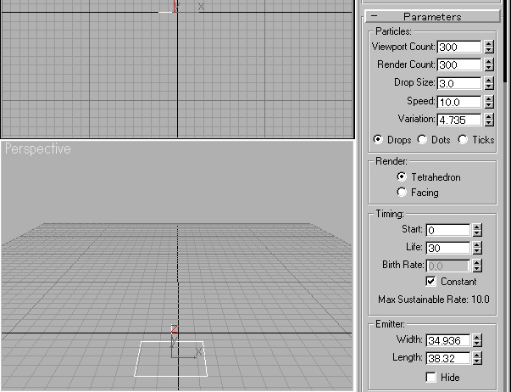Click the Max Sustainable Rate text
511x392 pixels.
pyautogui.click(x=433, y=300)
